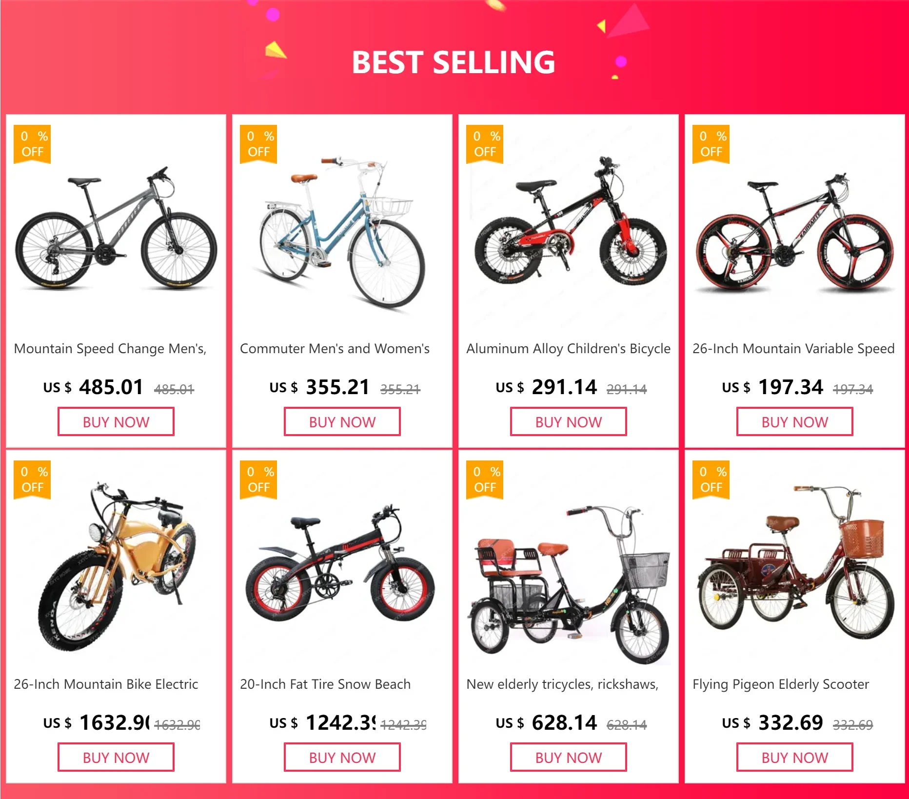Viewport: 909px width, 799px height.
Task: Click the 0% OFF badge on gray mountain bike
Action: [32, 144]
